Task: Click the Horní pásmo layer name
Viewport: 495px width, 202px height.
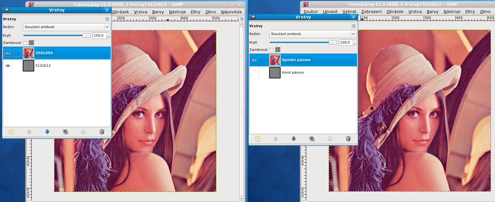Action: tap(293, 72)
